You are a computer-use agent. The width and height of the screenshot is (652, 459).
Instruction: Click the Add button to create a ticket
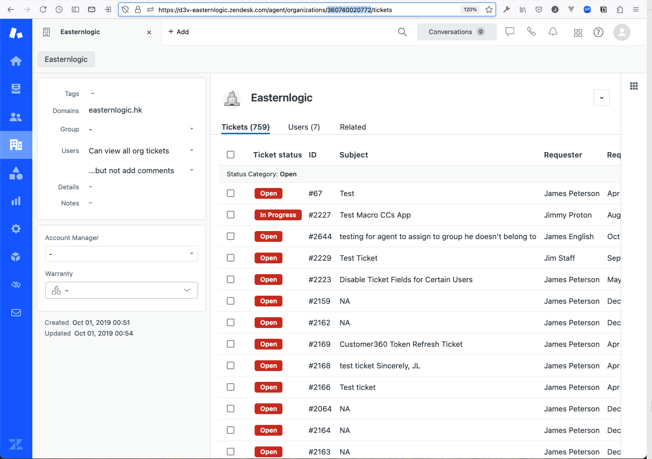[x=178, y=31]
